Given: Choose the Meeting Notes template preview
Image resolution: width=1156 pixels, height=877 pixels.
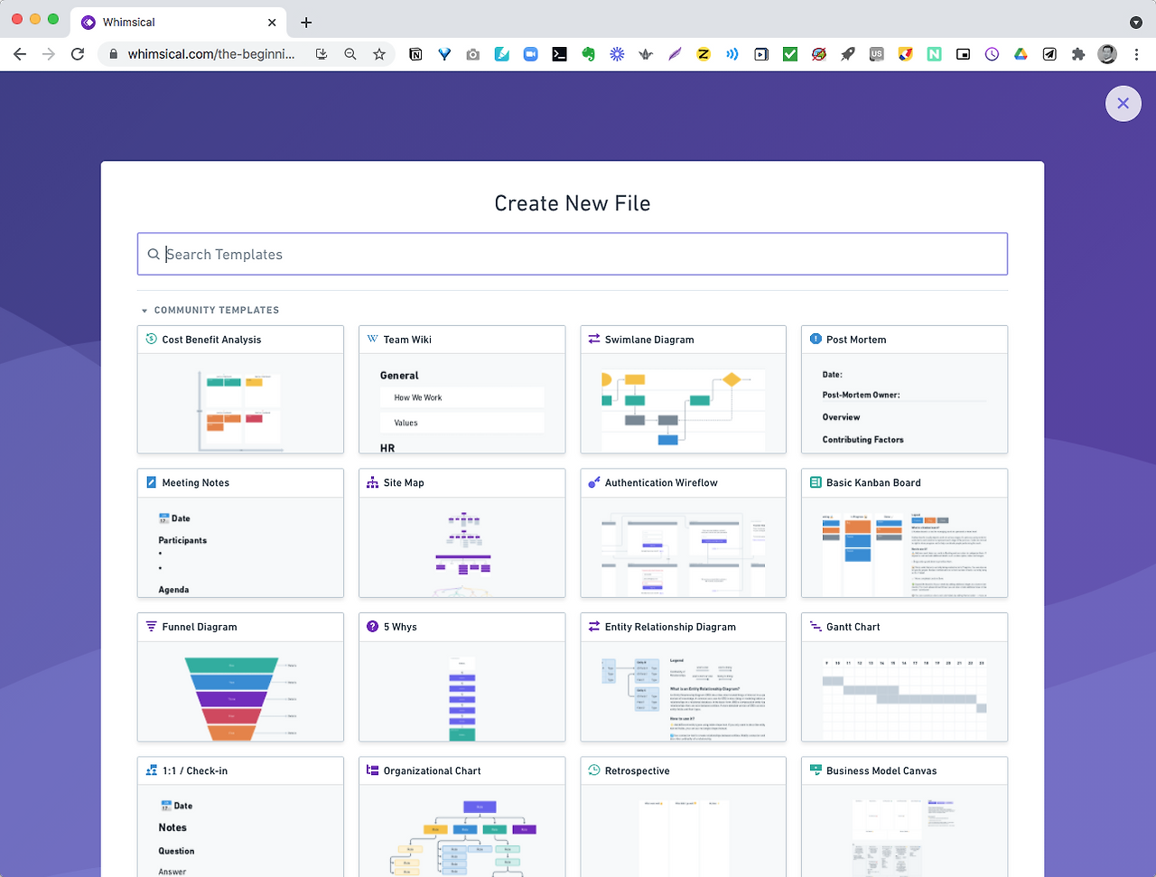Looking at the screenshot, I should [x=240, y=546].
